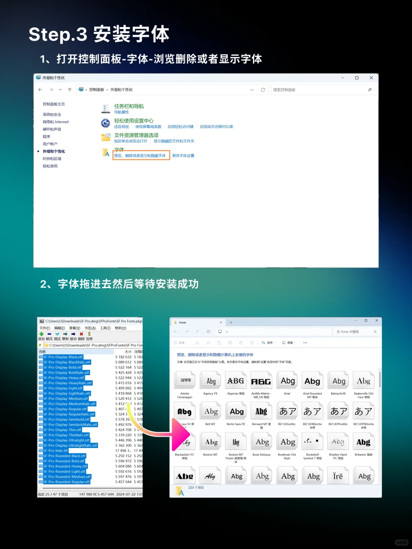This screenshot has height=549, width=412.
Task: Open 预览、删除或者显示和隐藏字体 link
Action: (141, 156)
